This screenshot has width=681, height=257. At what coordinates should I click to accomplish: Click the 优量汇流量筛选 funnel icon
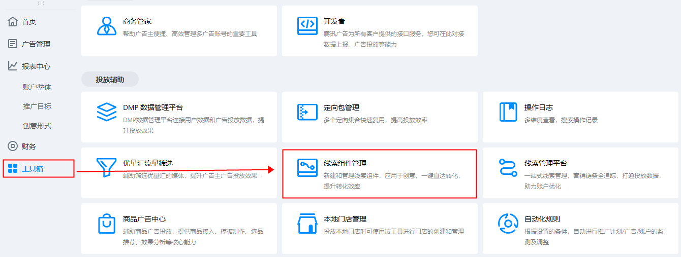[x=107, y=167]
